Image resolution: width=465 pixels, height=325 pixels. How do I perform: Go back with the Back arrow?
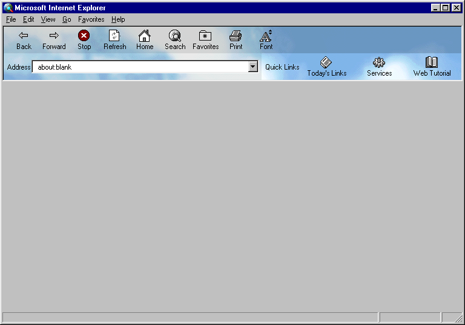pos(24,40)
